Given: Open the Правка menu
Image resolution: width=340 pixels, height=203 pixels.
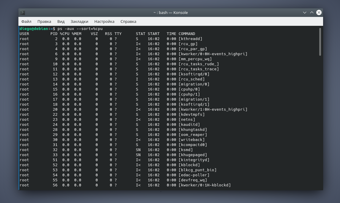Looking at the screenshot, I should 44,21.
